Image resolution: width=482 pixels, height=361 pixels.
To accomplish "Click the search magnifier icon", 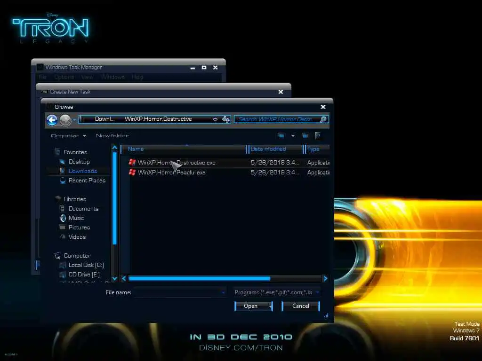I will tap(323, 119).
